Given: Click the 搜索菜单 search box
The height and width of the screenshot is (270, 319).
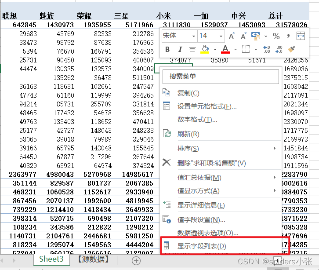Looking at the screenshot, I should [x=221, y=77].
